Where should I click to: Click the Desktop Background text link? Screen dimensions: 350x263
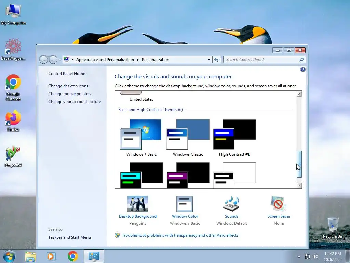(x=137, y=216)
